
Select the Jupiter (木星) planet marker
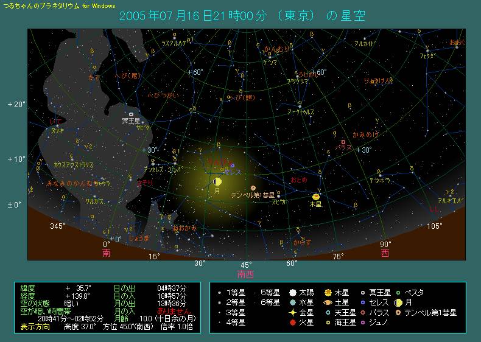tap(315, 197)
